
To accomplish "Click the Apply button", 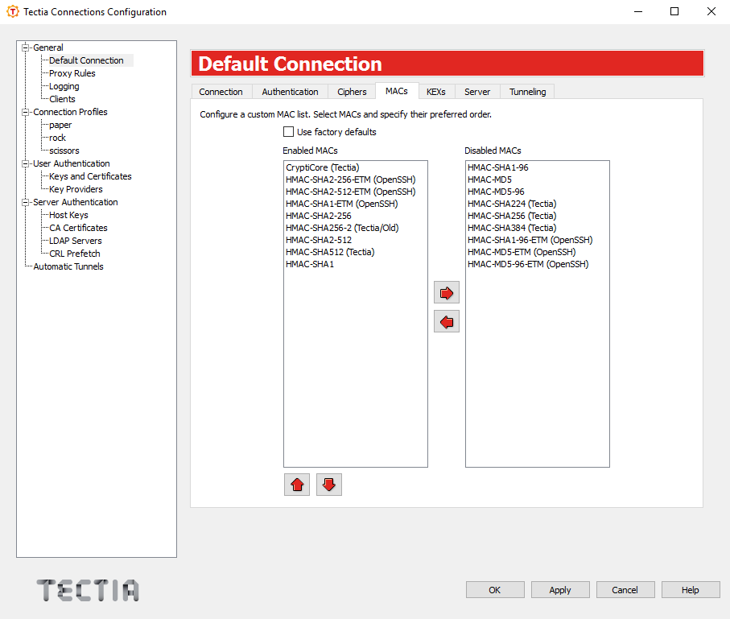I will pyautogui.click(x=560, y=589).
